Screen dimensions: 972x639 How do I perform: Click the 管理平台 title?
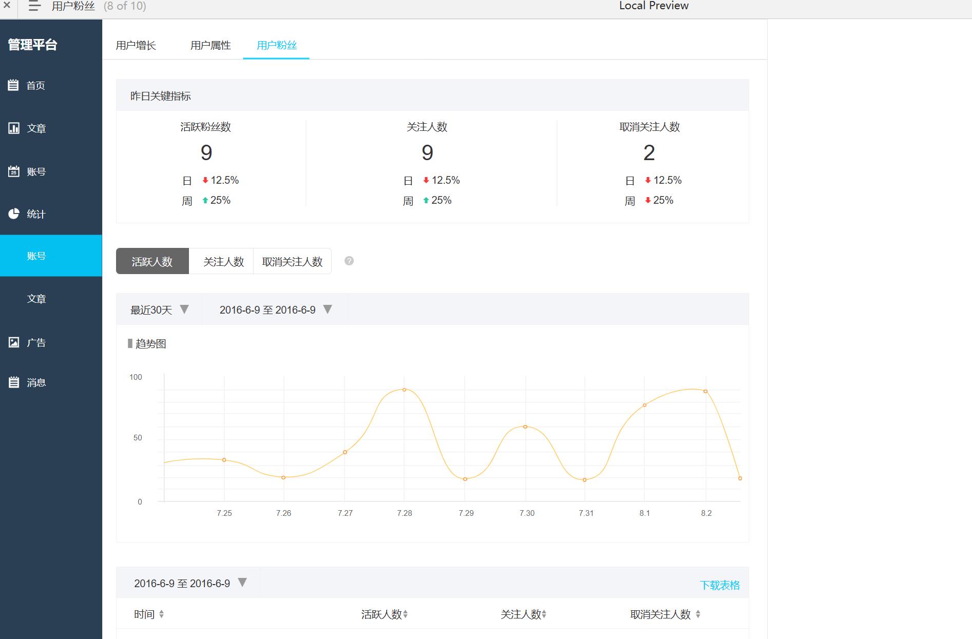32,45
